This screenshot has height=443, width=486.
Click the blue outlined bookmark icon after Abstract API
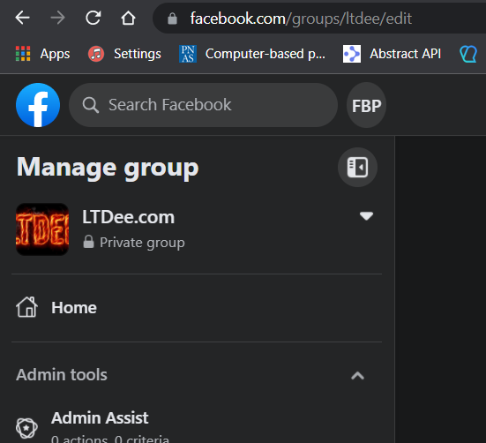(x=468, y=54)
